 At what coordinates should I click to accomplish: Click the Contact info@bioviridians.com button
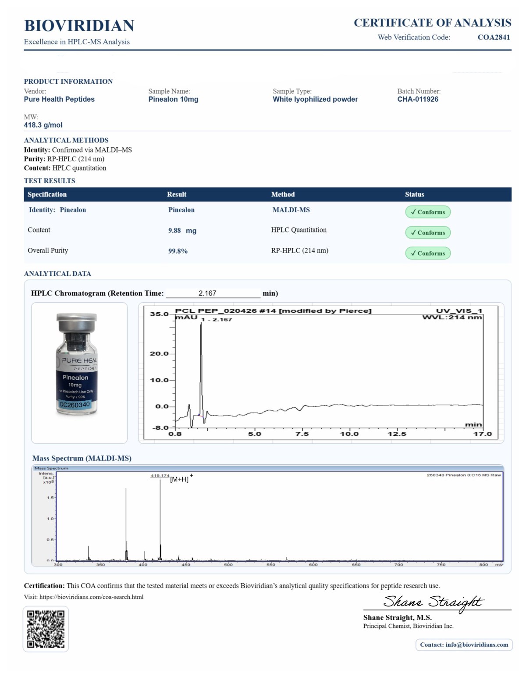tap(464, 645)
